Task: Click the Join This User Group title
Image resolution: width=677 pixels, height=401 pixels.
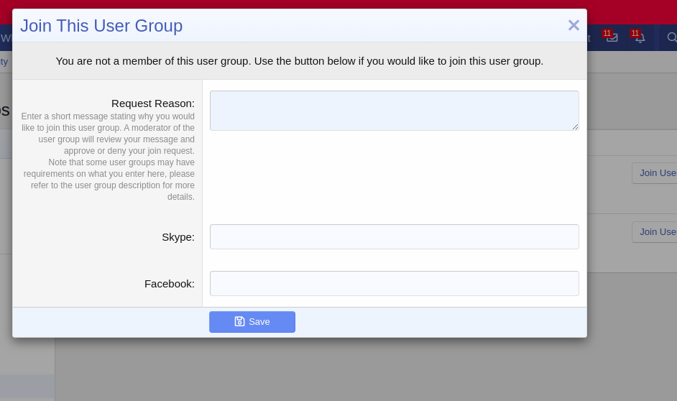Action: (x=101, y=26)
